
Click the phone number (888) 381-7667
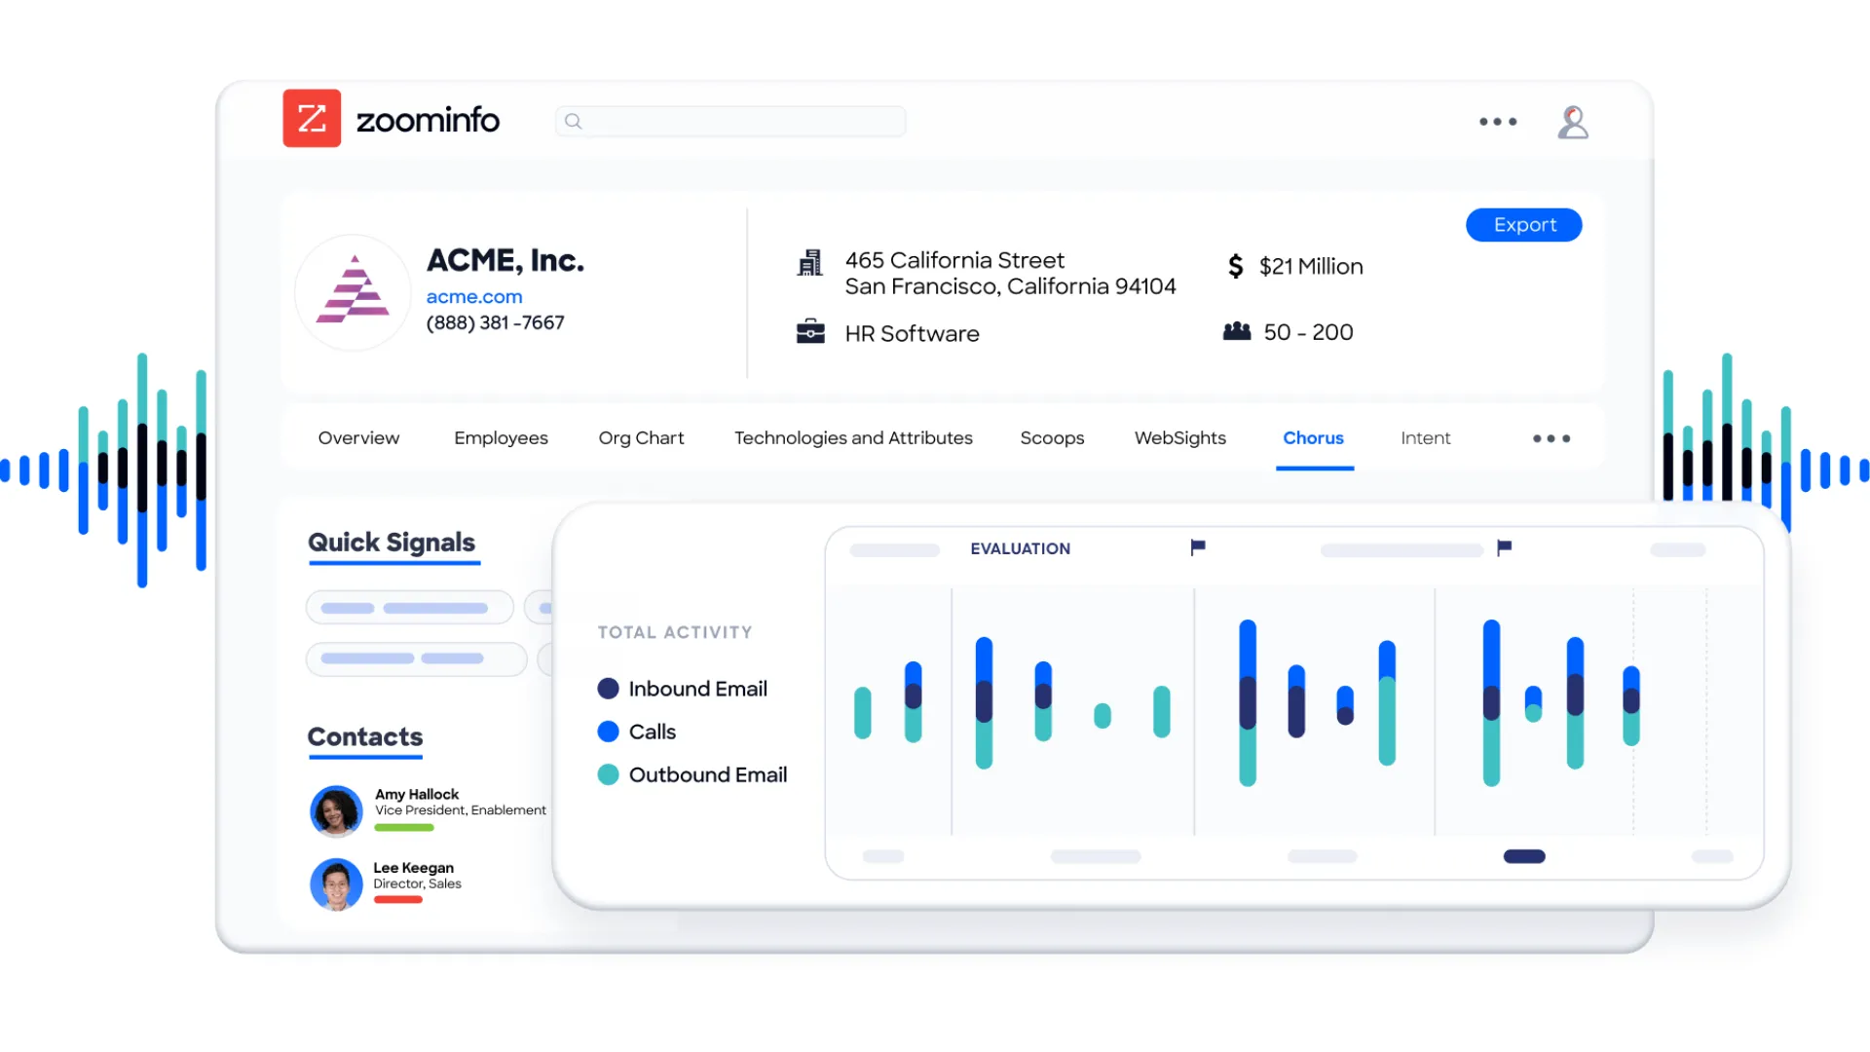[495, 322]
